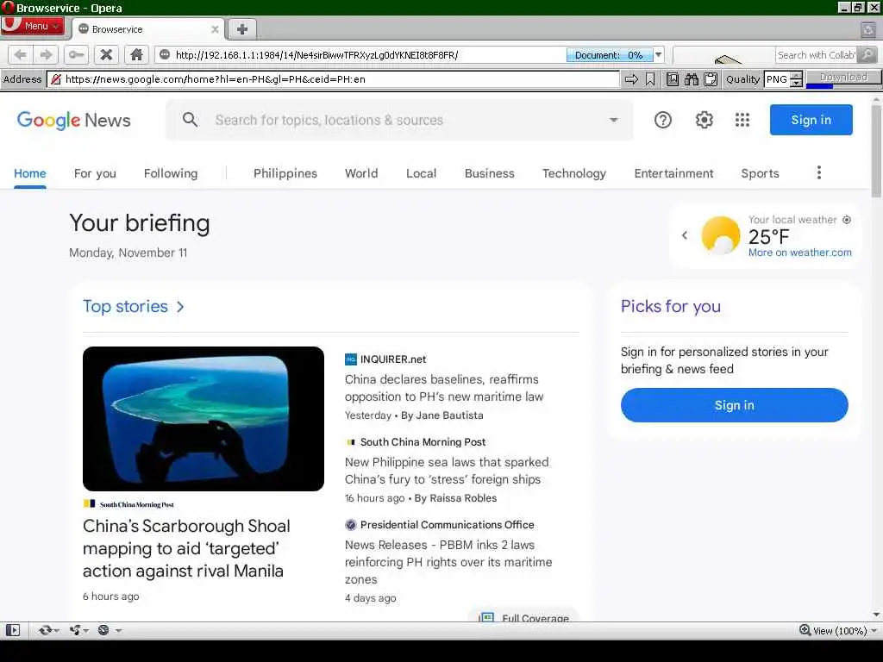Viewport: 883px width, 662px height.
Task: Open the World tab
Action: pyautogui.click(x=361, y=173)
